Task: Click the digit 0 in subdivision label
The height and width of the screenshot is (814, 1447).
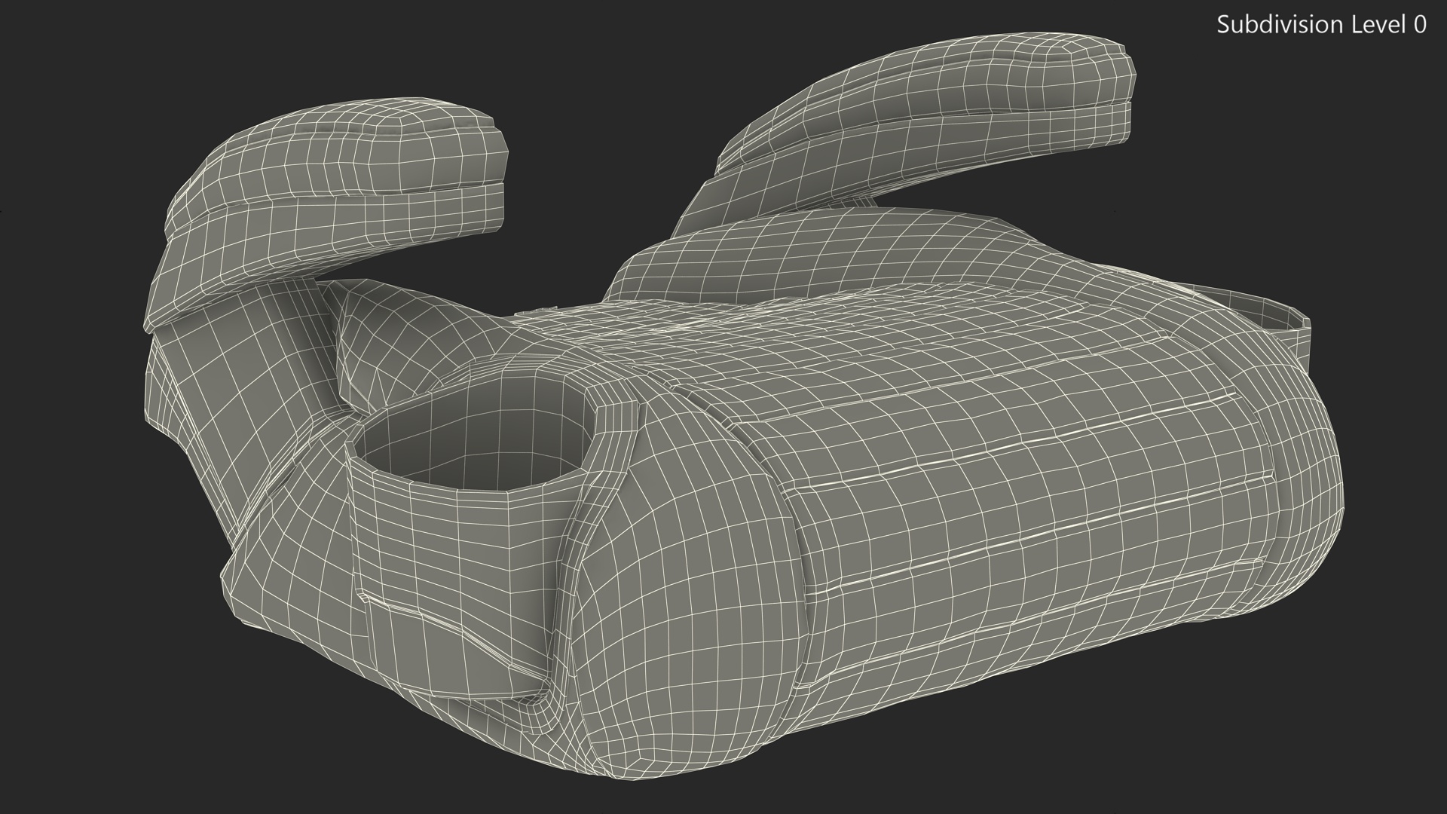Action: point(1419,25)
